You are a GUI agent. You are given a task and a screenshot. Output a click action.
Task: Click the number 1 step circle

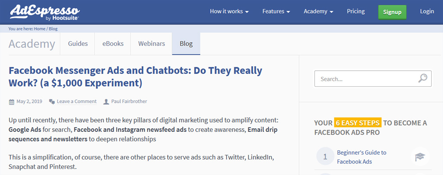[325, 156]
